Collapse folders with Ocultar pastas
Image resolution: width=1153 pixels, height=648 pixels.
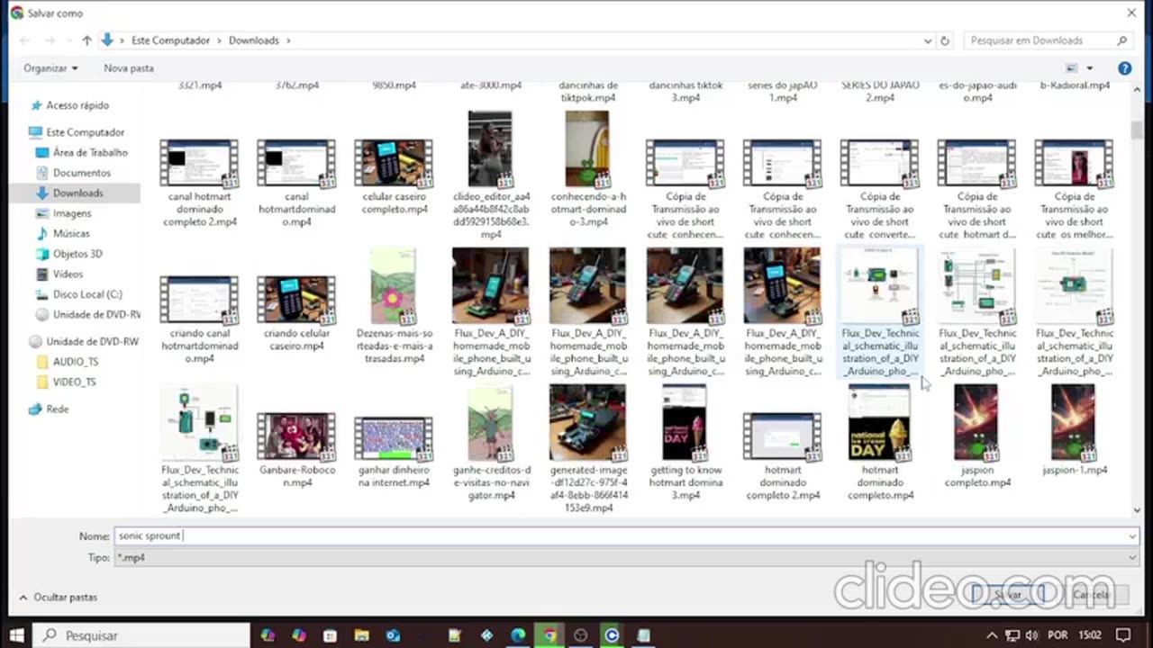(x=58, y=598)
